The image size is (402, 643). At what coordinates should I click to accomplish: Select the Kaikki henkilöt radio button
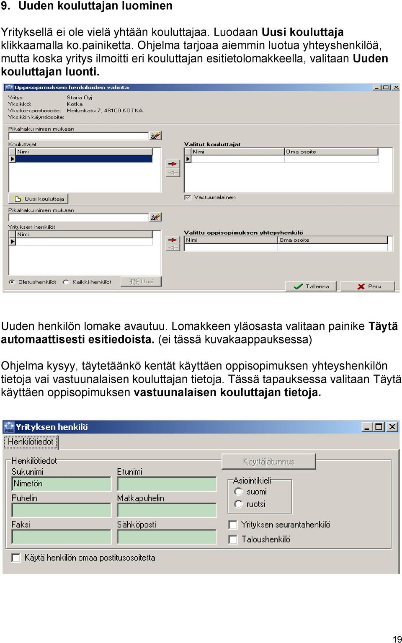(66, 282)
